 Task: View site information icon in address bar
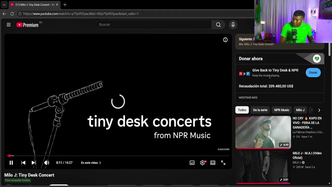tap(20, 14)
